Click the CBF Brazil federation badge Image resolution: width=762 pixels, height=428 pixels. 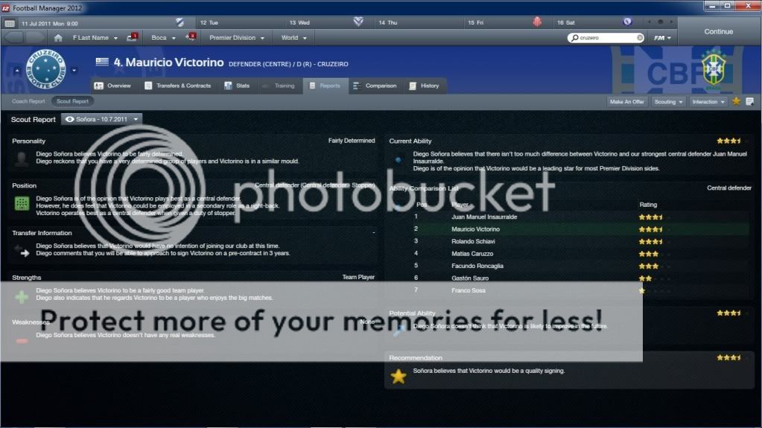coord(714,69)
